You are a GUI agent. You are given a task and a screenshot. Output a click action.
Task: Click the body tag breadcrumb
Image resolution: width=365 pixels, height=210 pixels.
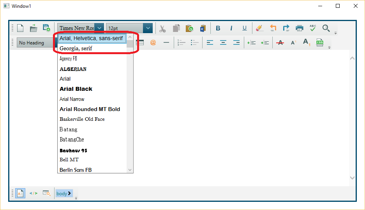point(64,193)
